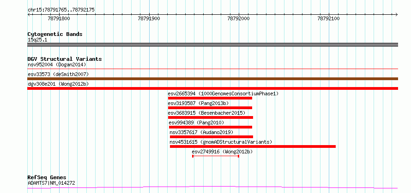Click the right arrow of the ruler
411x193 pixels.
pos(396,14)
